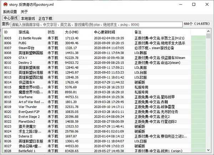Open the 关于 menu
The image size is (214, 155).
click(x=24, y=12)
